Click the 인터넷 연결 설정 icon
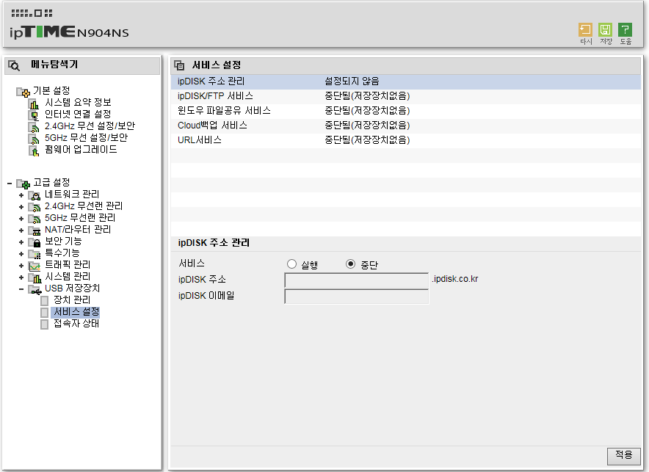The height and width of the screenshot is (472, 649). (34, 115)
